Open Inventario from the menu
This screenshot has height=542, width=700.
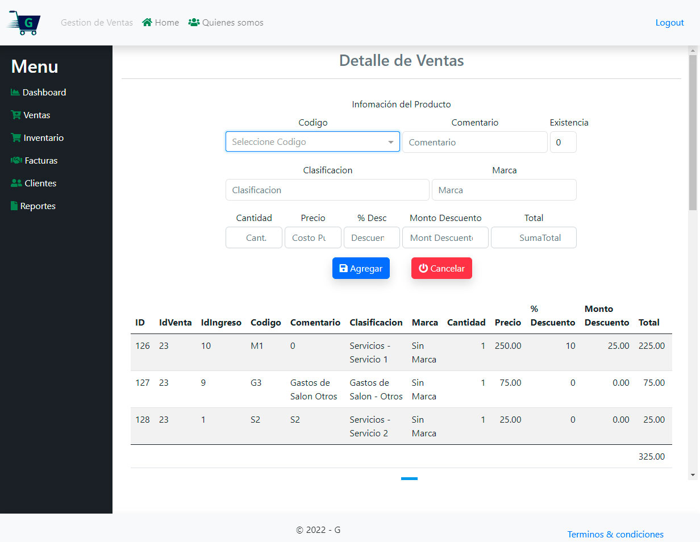37,137
